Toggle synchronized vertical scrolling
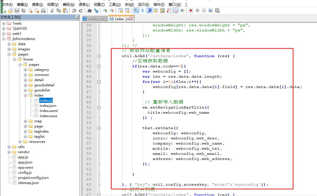 pos(121,11)
